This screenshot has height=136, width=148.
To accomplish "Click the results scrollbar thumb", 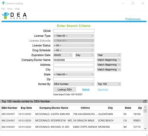I will [145, 111].
